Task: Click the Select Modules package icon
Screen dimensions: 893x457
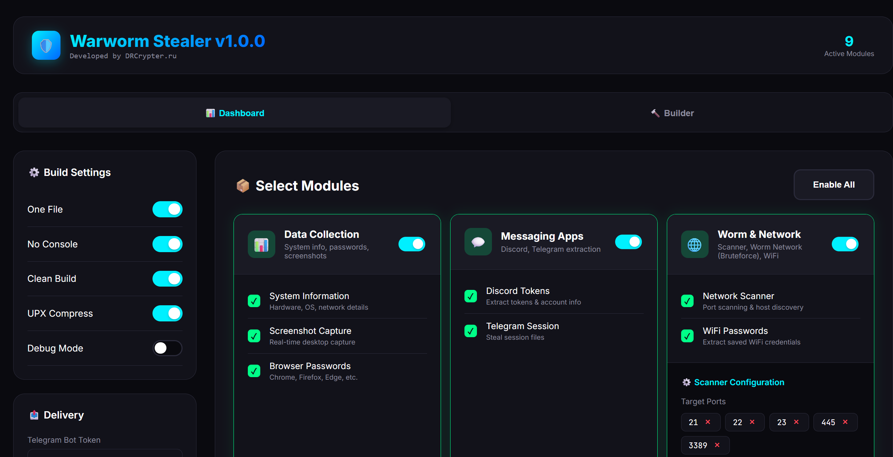Action: [242, 186]
